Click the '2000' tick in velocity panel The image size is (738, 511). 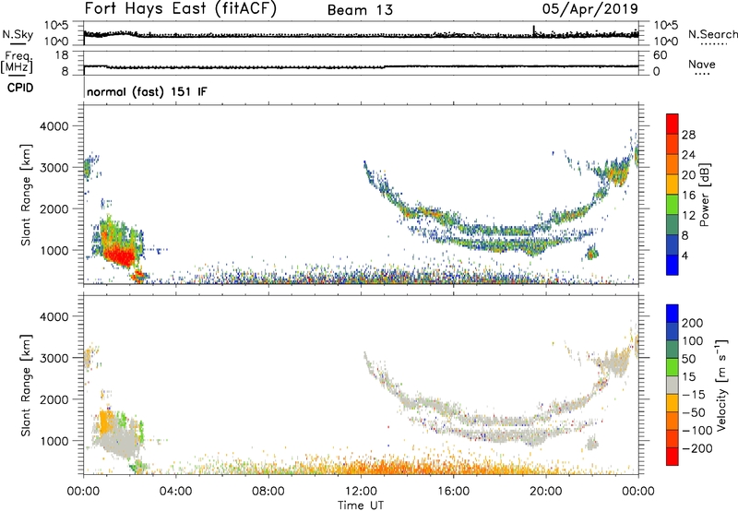(54, 399)
